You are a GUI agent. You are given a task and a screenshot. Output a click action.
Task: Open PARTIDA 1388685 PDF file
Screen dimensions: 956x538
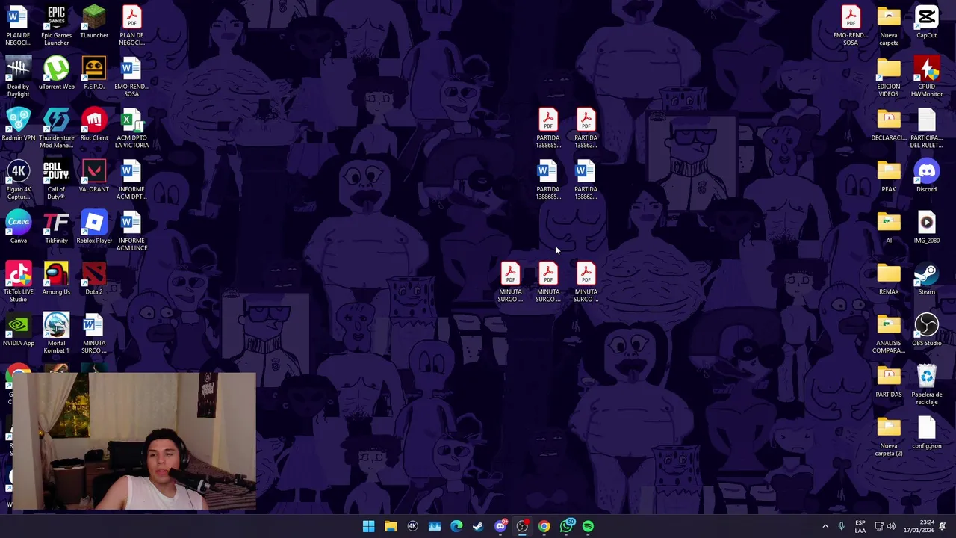coord(547,129)
